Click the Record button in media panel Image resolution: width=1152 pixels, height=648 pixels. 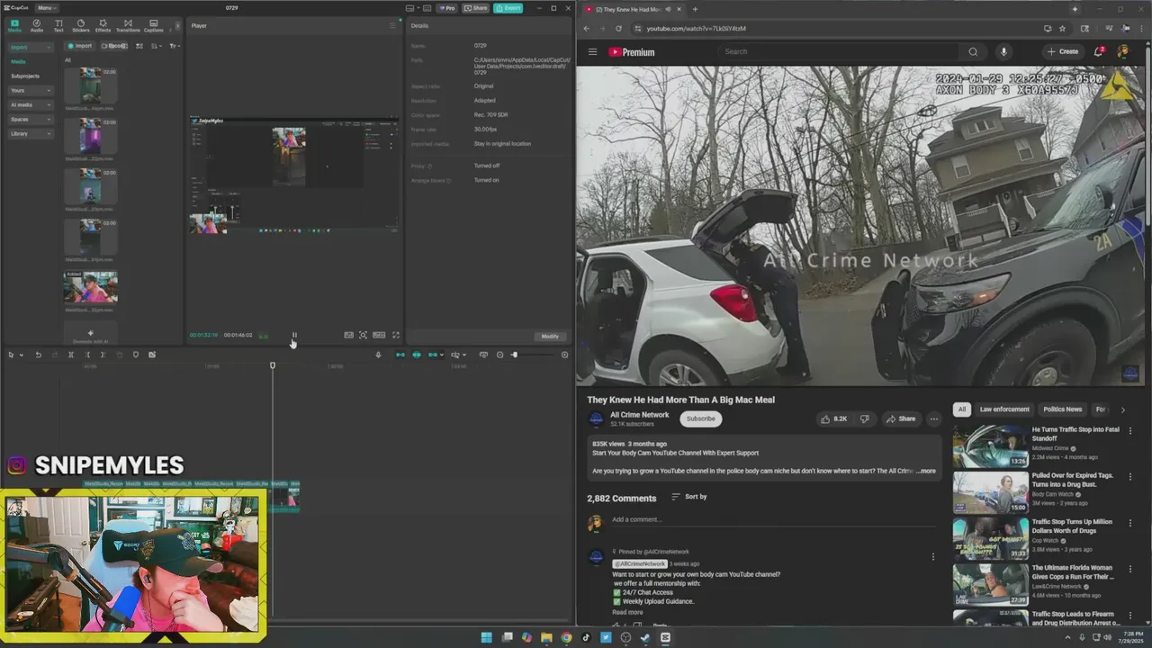tap(114, 46)
